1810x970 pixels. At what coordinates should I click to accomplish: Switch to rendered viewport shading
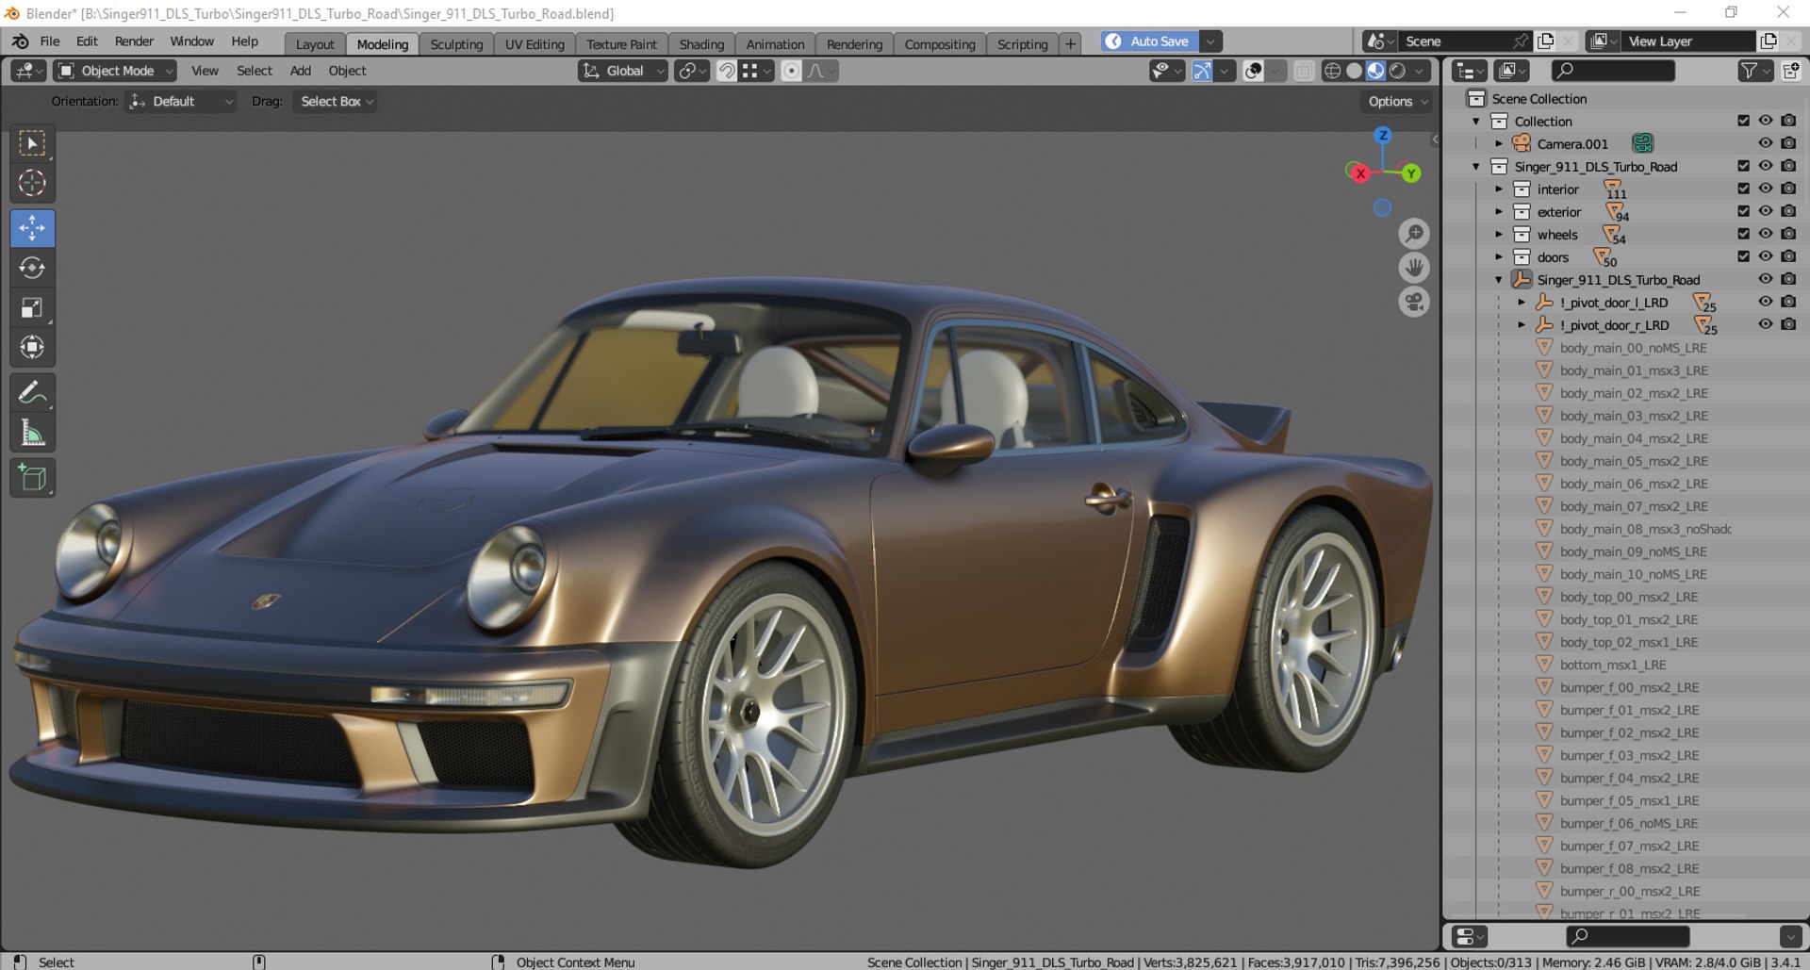1397,71
